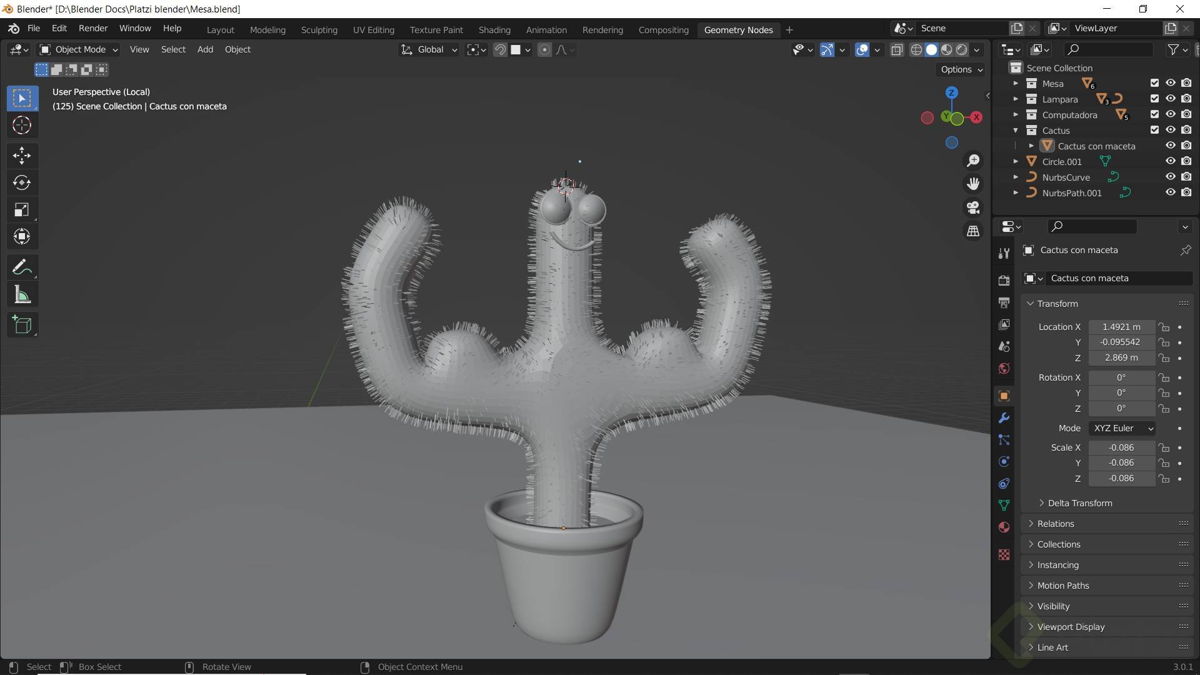Expand the Mesa collection
Viewport: 1200px width, 675px height.
tap(1016, 83)
